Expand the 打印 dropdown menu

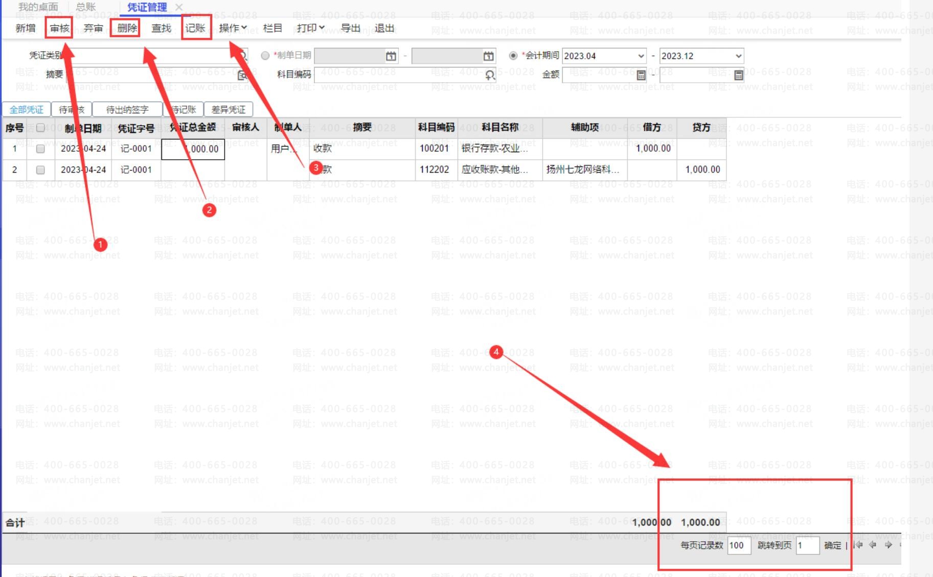311,28
